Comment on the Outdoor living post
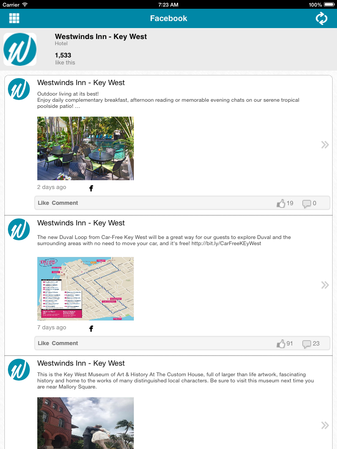337x449 pixels. [x=65, y=203]
